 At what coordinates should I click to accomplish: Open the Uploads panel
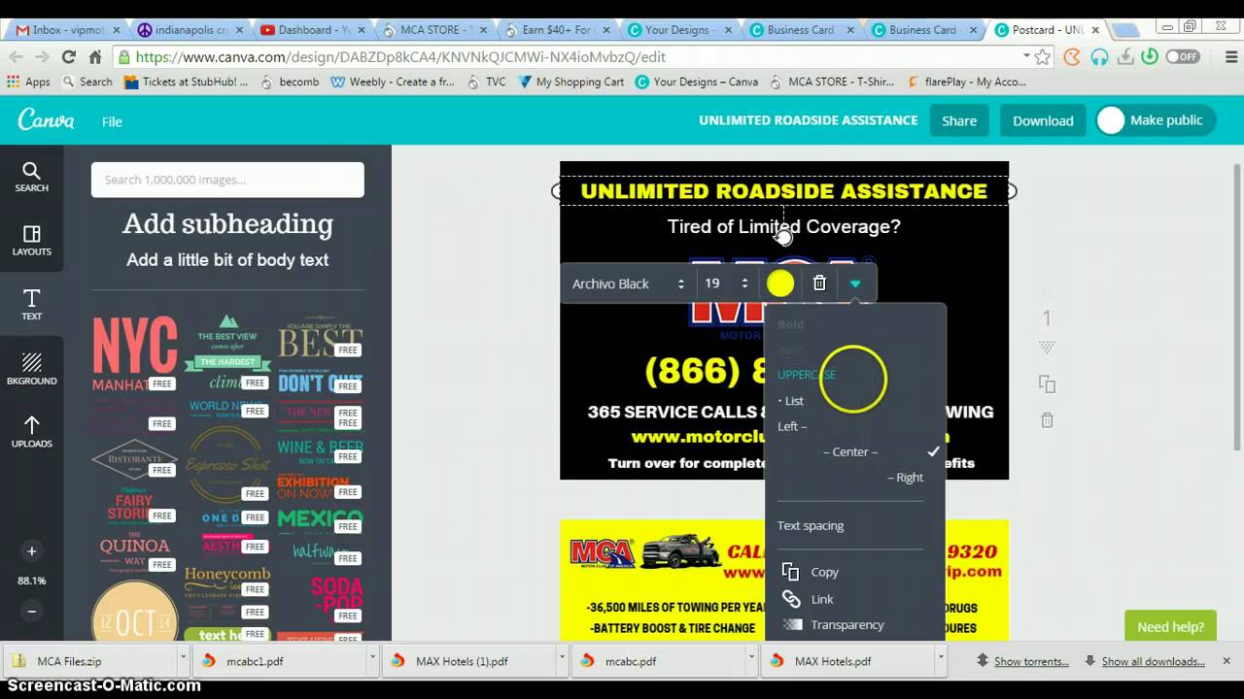tap(31, 433)
